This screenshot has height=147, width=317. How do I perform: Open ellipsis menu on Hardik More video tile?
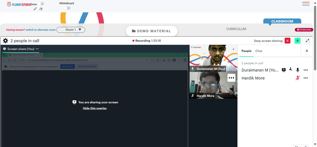[x=231, y=78]
